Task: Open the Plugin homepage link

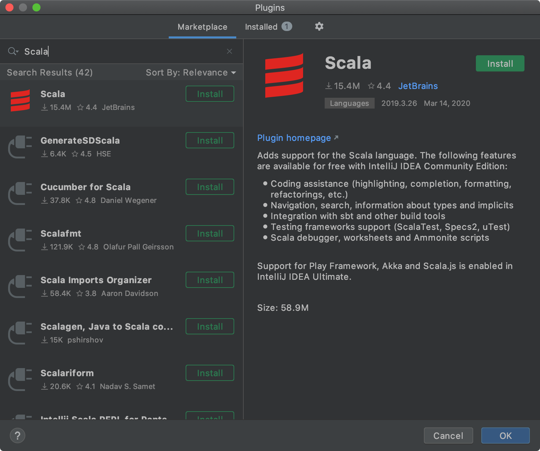Action: click(294, 138)
